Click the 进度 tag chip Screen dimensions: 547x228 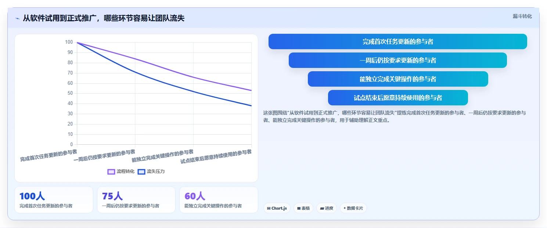[x=327, y=208]
